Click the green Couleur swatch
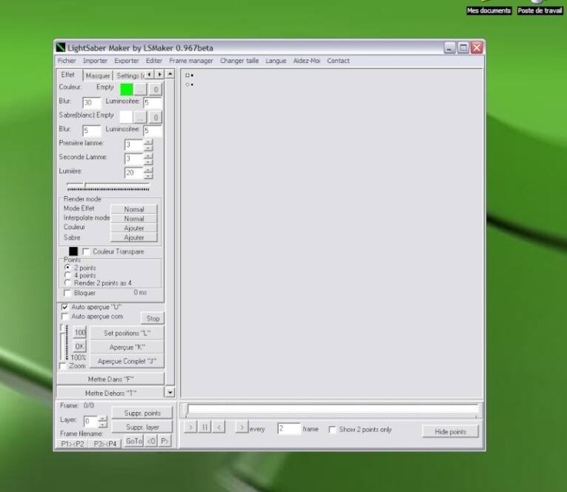The width and height of the screenshot is (567, 492). pyautogui.click(x=127, y=90)
